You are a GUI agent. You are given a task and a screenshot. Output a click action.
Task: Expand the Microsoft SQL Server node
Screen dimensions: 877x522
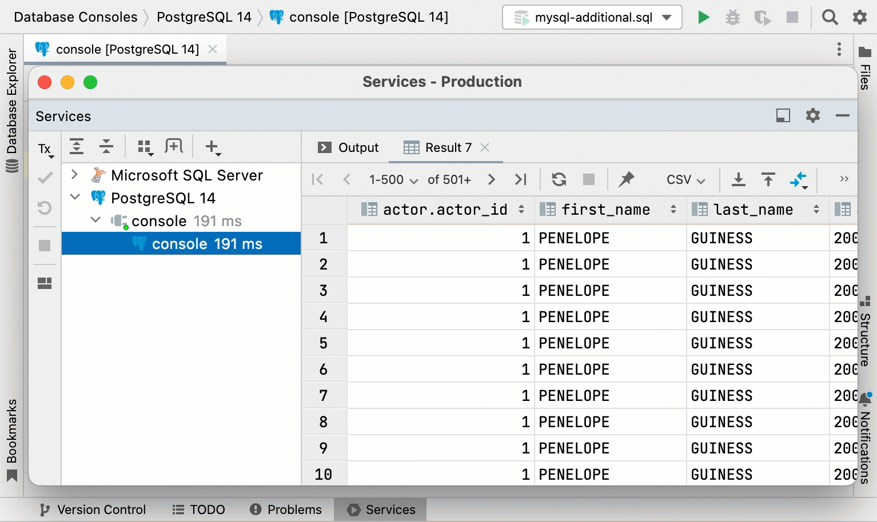(x=73, y=175)
